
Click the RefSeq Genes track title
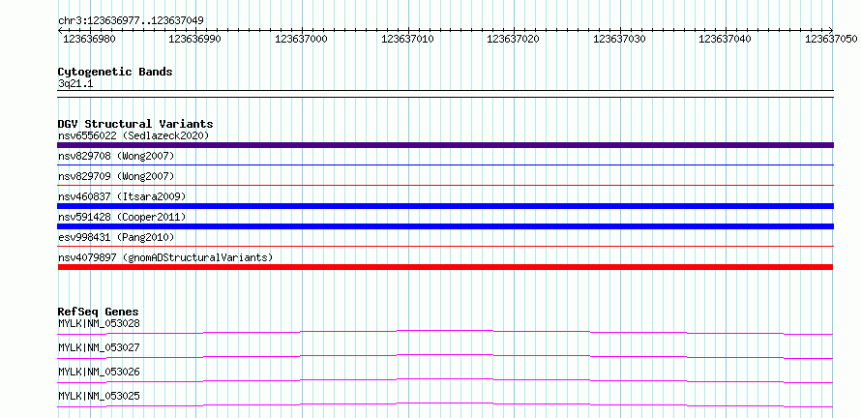pos(99,312)
